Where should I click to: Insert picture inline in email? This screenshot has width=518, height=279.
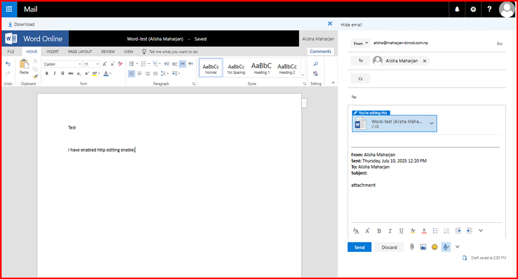[423, 247]
